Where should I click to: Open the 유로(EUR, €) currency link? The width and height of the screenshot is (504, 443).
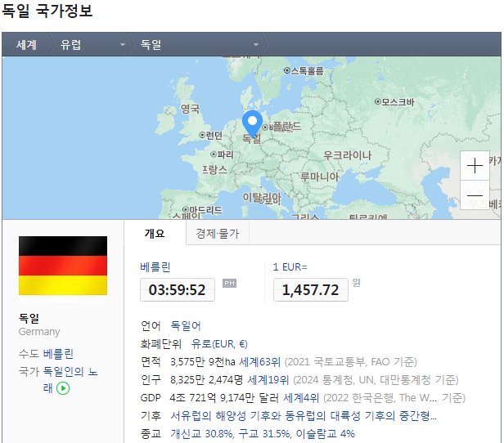[219, 344]
